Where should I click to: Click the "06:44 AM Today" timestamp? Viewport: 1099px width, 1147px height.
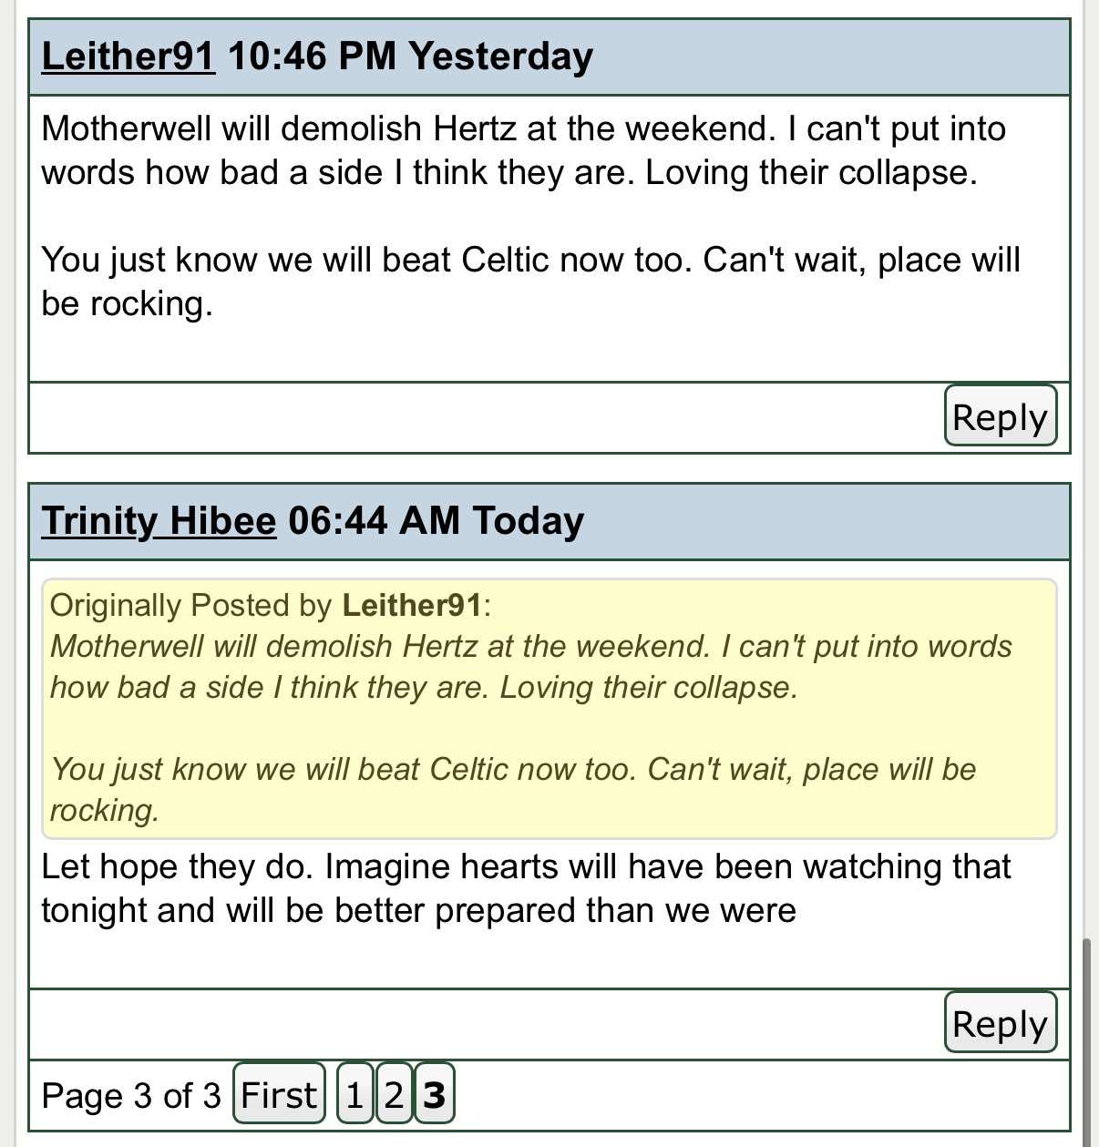(436, 521)
